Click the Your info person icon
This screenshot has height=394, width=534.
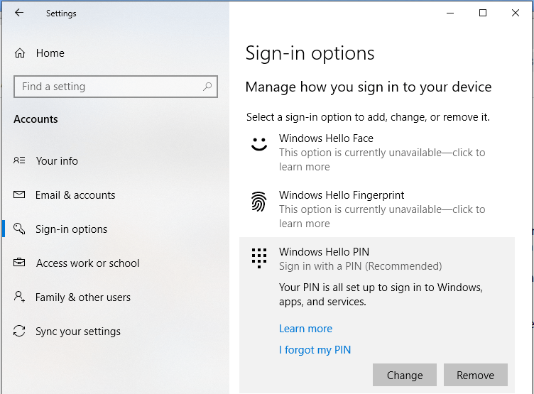point(19,160)
